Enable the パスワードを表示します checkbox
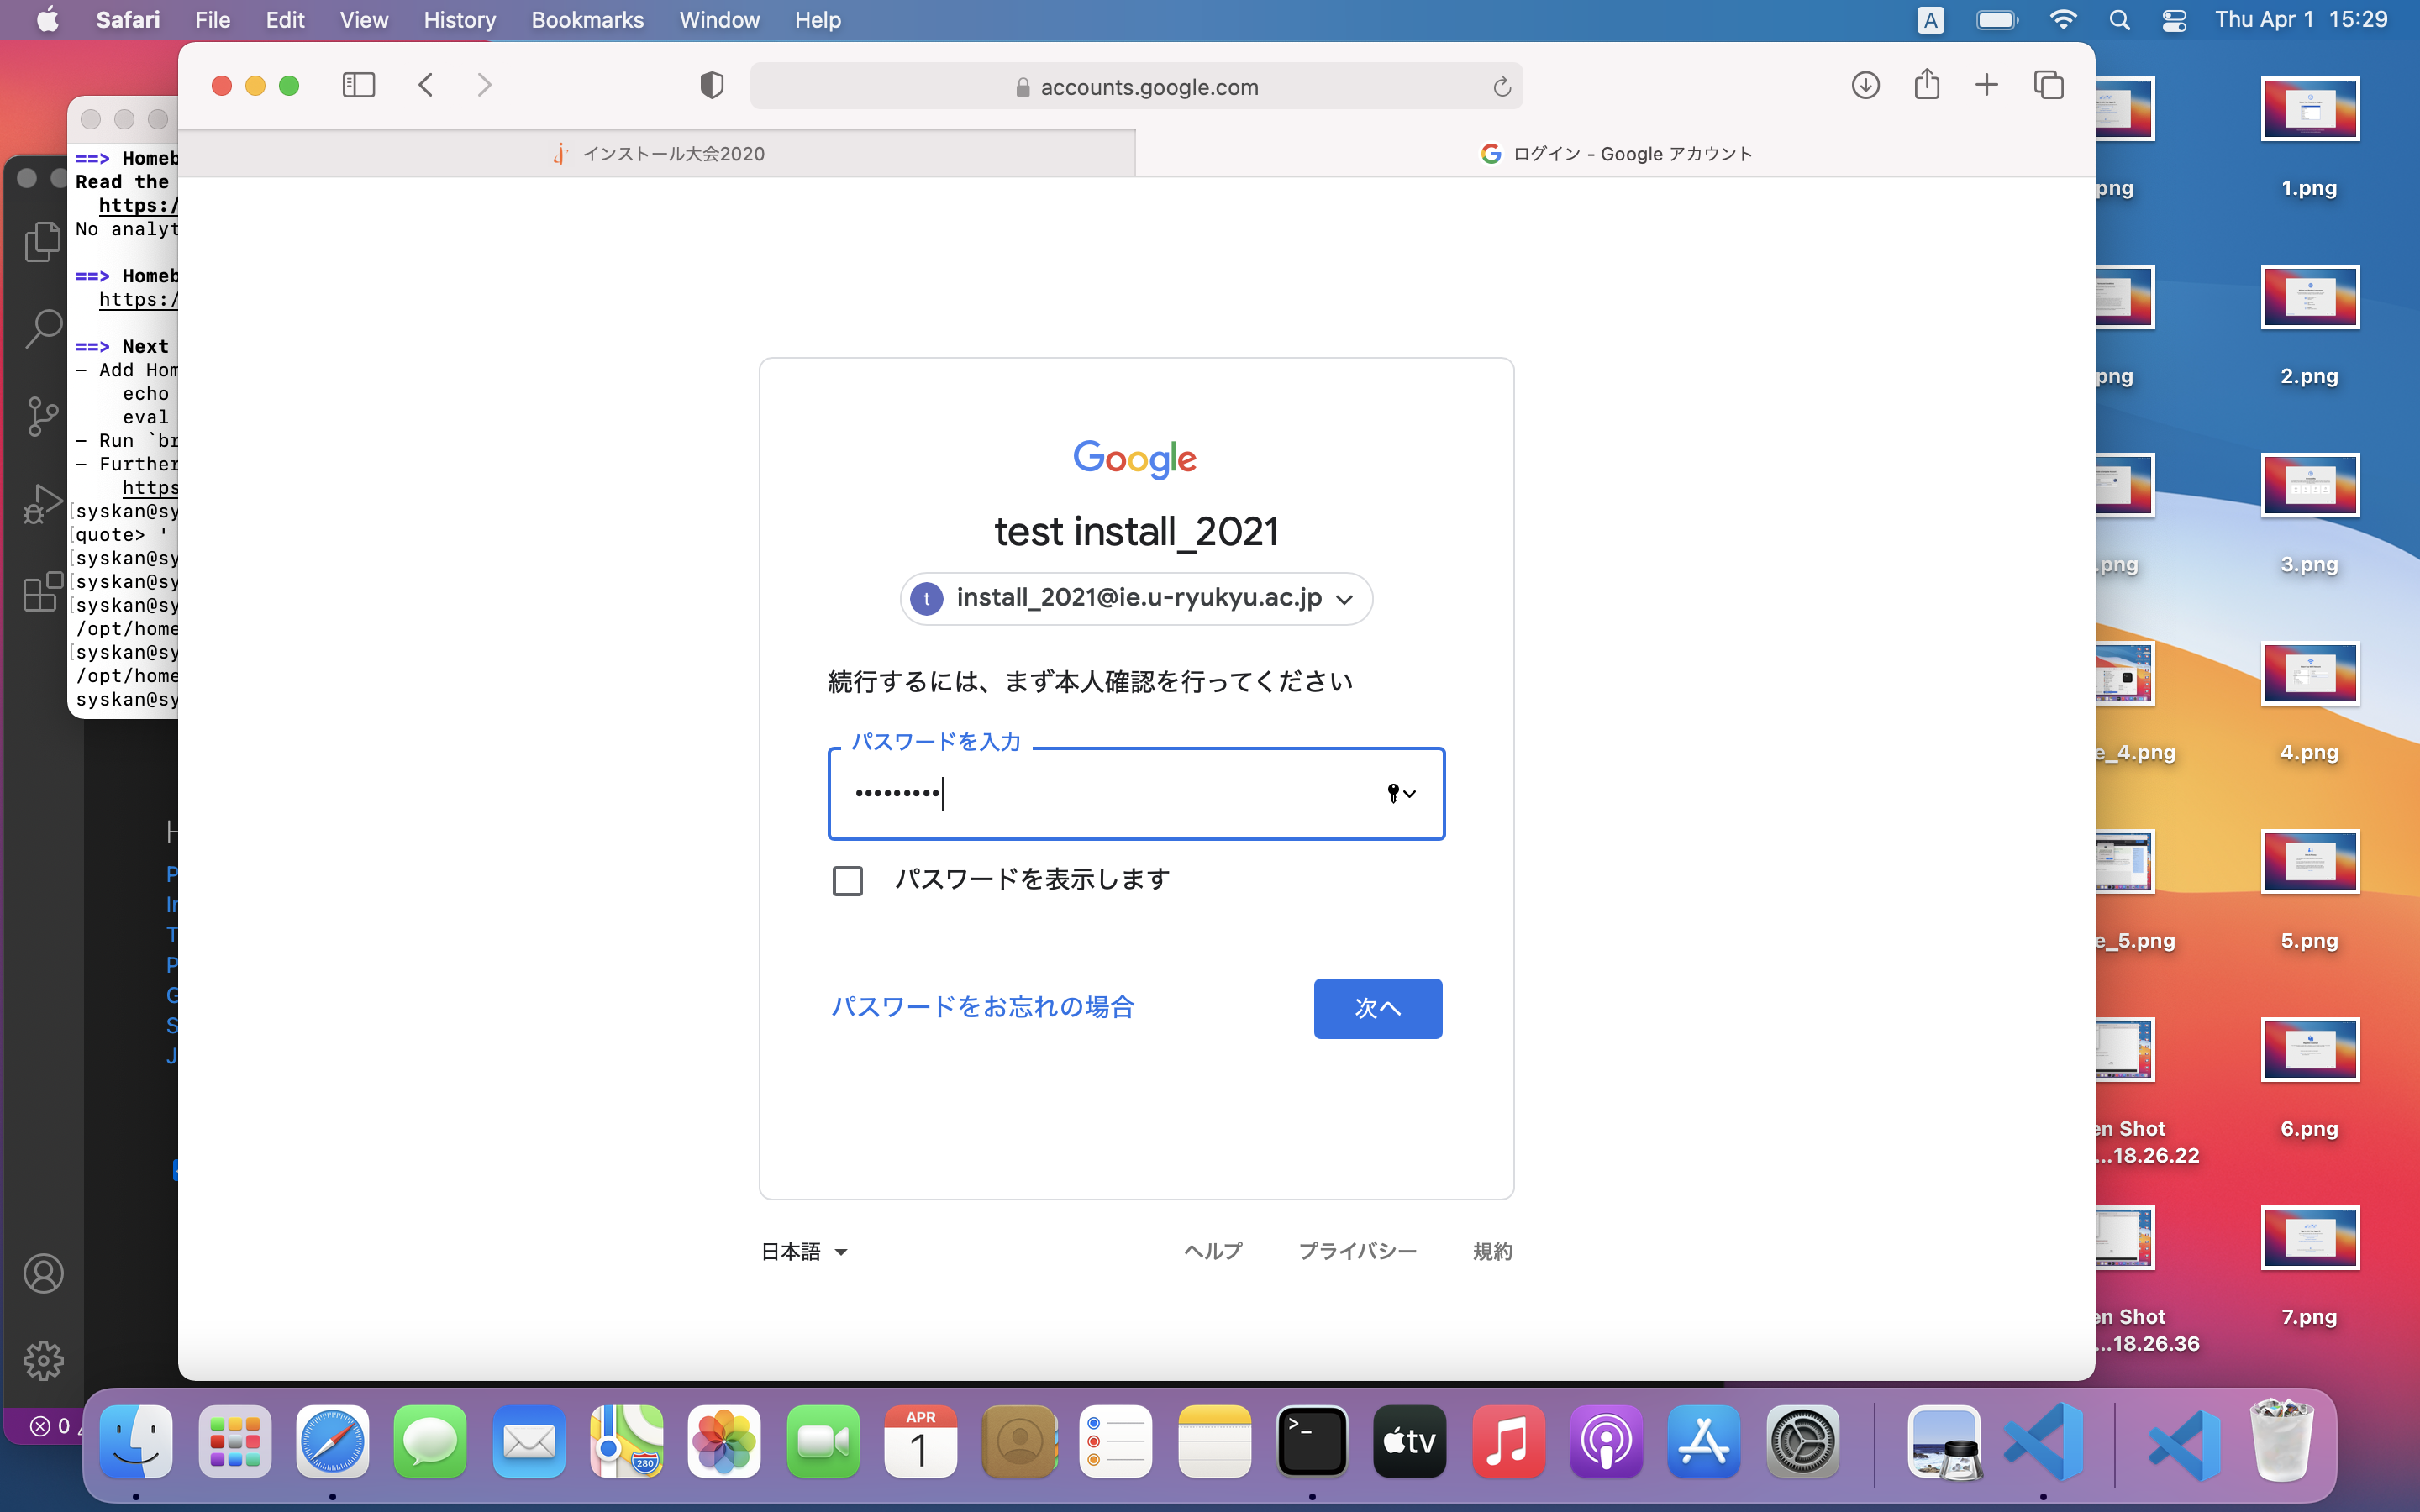Screen dimensions: 2420x1512 pyautogui.click(x=847, y=881)
